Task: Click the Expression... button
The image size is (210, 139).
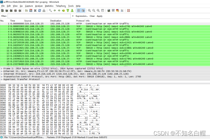Action: [x=82, y=16]
